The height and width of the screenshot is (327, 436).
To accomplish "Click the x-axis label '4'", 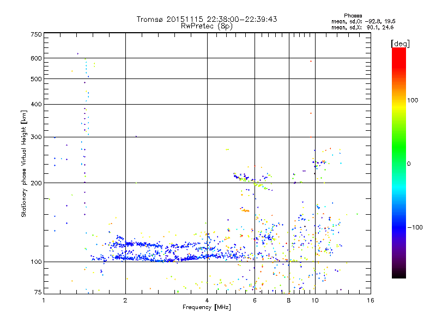I will click(207, 300).
